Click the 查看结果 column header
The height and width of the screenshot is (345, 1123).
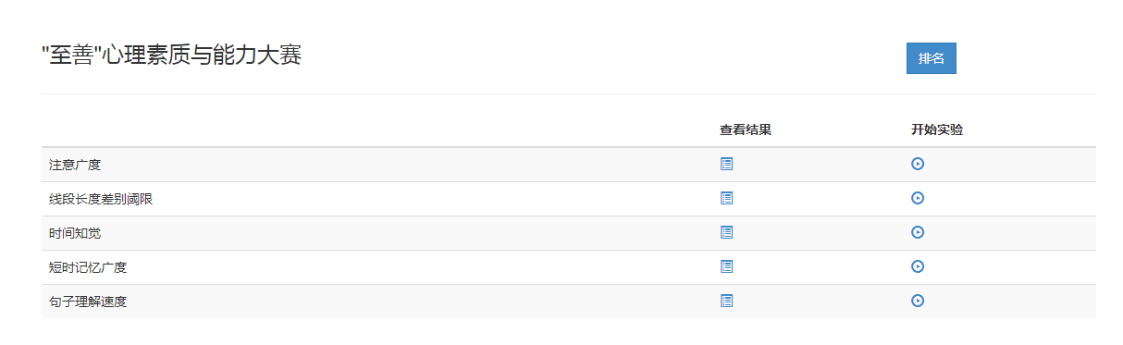746,130
